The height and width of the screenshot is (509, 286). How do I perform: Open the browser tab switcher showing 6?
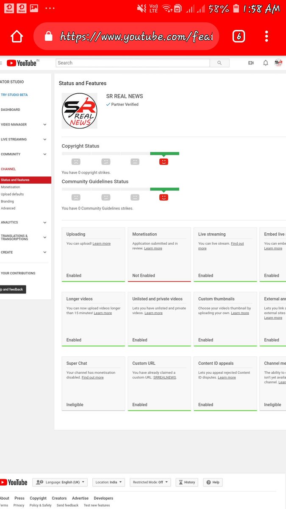pyautogui.click(x=239, y=36)
